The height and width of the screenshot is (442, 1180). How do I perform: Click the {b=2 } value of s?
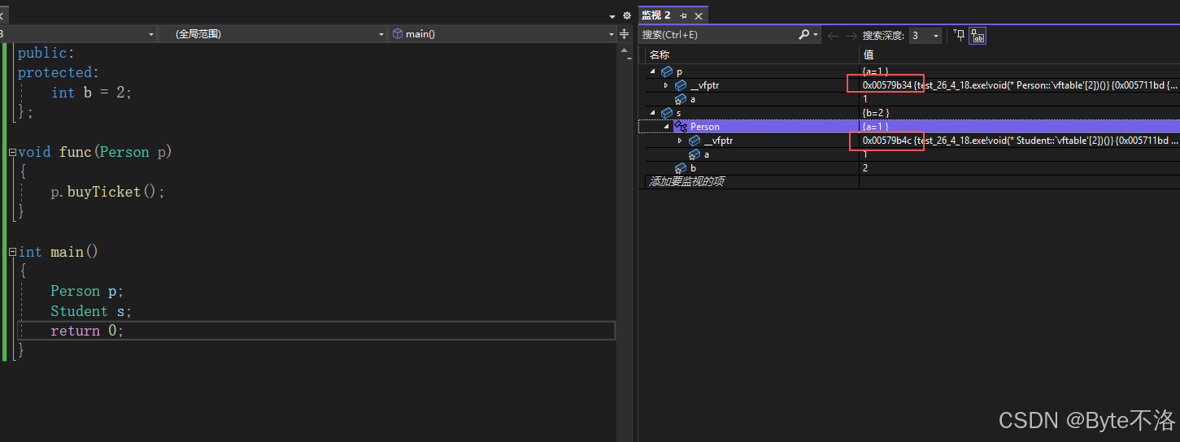pyautogui.click(x=876, y=112)
